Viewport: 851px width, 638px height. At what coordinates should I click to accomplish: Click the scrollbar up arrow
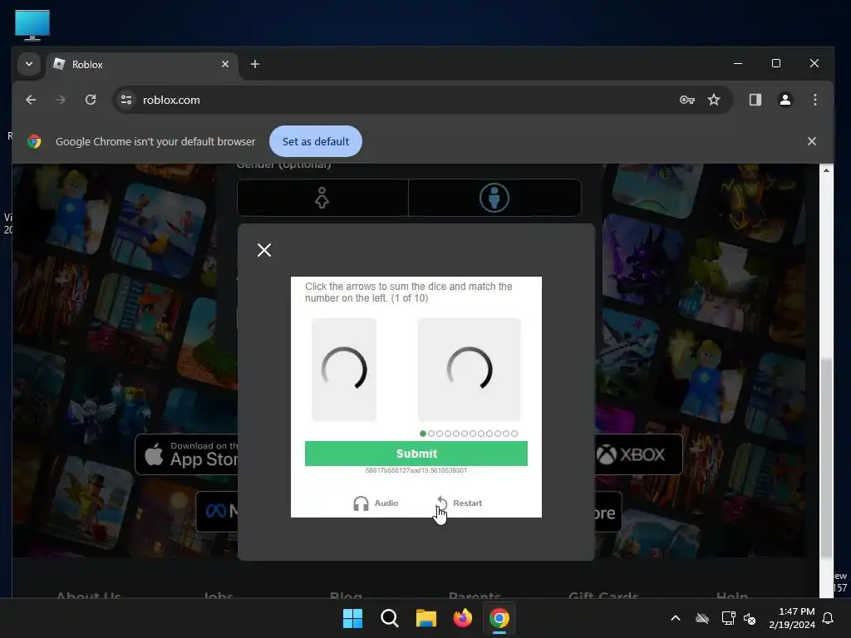[826, 170]
